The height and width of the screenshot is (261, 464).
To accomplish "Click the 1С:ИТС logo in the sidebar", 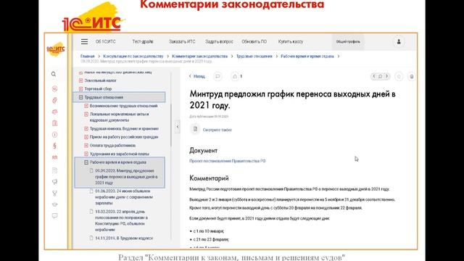I will 56,49.
